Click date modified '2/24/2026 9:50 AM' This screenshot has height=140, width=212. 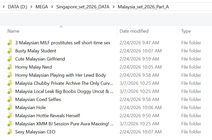[x=139, y=116]
